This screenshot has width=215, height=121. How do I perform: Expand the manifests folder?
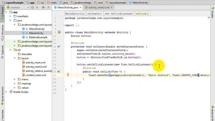[10, 16]
